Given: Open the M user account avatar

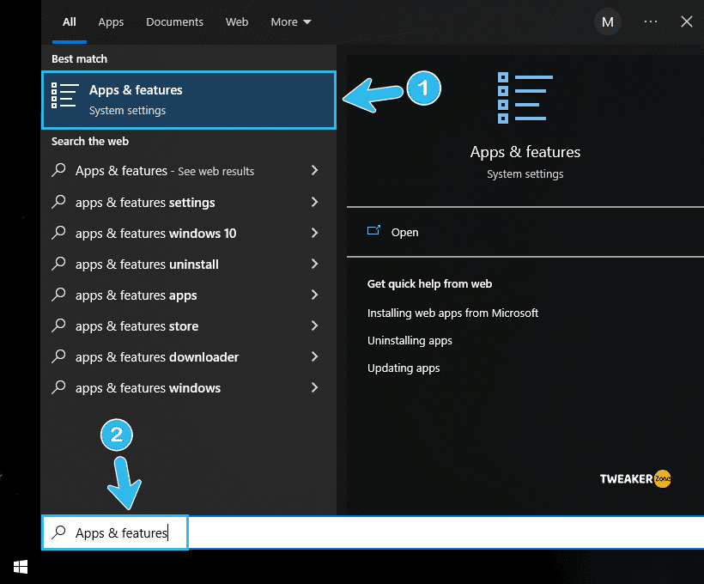Looking at the screenshot, I should [608, 22].
